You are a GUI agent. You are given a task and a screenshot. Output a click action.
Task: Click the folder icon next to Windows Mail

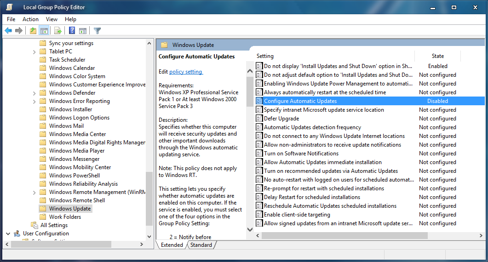click(43, 125)
